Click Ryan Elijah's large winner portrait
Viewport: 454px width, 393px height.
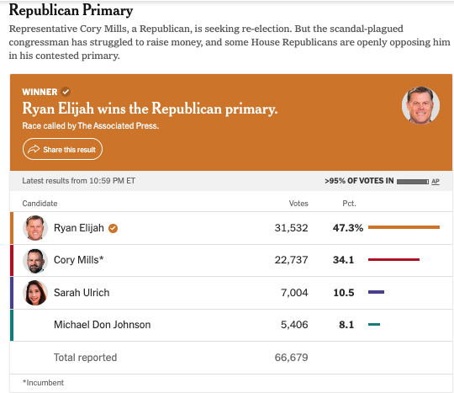click(x=420, y=105)
